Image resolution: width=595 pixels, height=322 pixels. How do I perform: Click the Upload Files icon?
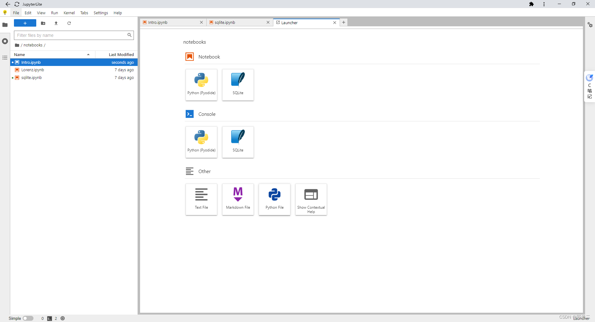pyautogui.click(x=56, y=23)
